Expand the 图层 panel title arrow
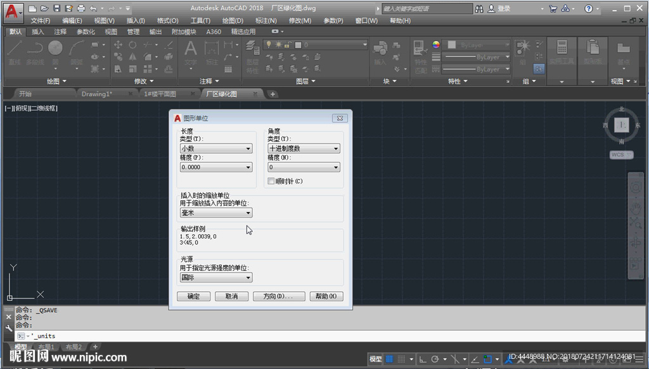This screenshot has width=649, height=369. click(x=313, y=82)
